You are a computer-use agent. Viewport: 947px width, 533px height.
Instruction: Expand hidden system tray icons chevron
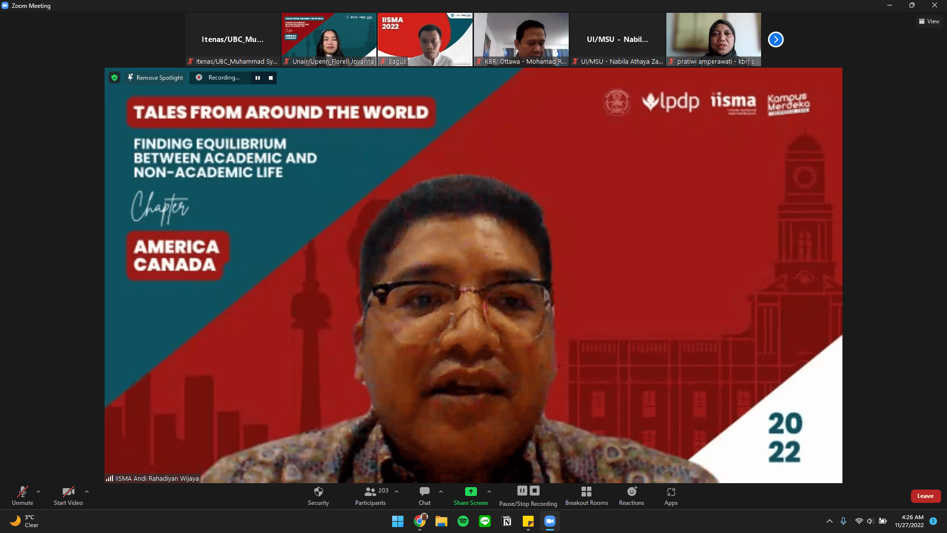point(829,521)
